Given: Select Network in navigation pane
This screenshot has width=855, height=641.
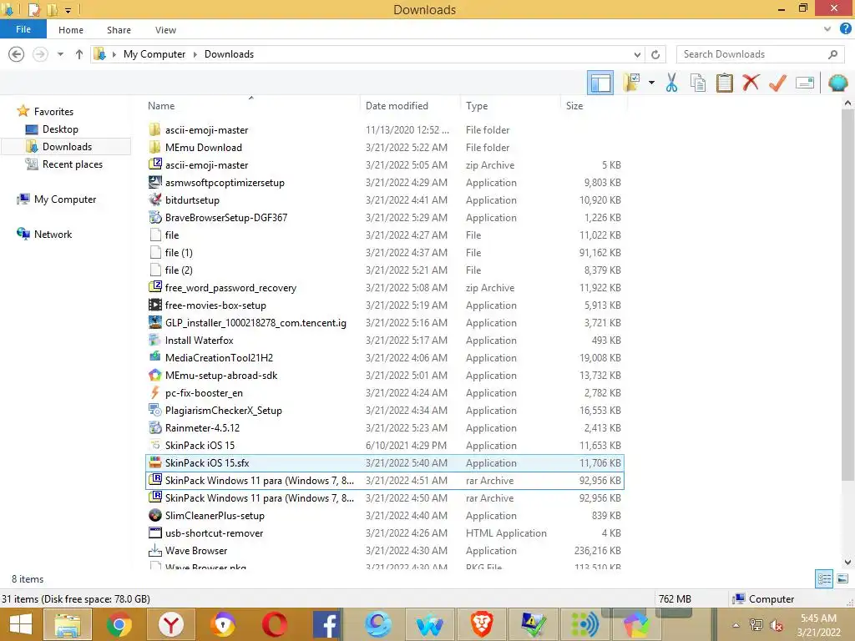Looking at the screenshot, I should pyautogui.click(x=53, y=234).
